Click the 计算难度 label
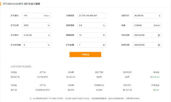This screenshot has width=171, height=102. (x=70, y=15)
